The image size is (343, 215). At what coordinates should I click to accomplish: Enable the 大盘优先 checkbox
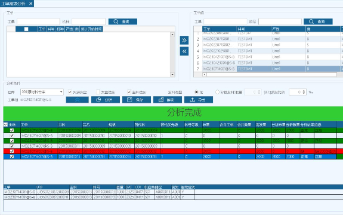[98, 92]
